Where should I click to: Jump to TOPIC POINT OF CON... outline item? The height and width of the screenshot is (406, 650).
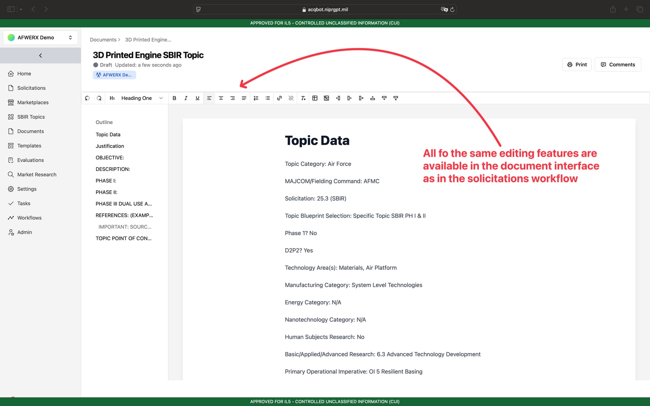124,238
